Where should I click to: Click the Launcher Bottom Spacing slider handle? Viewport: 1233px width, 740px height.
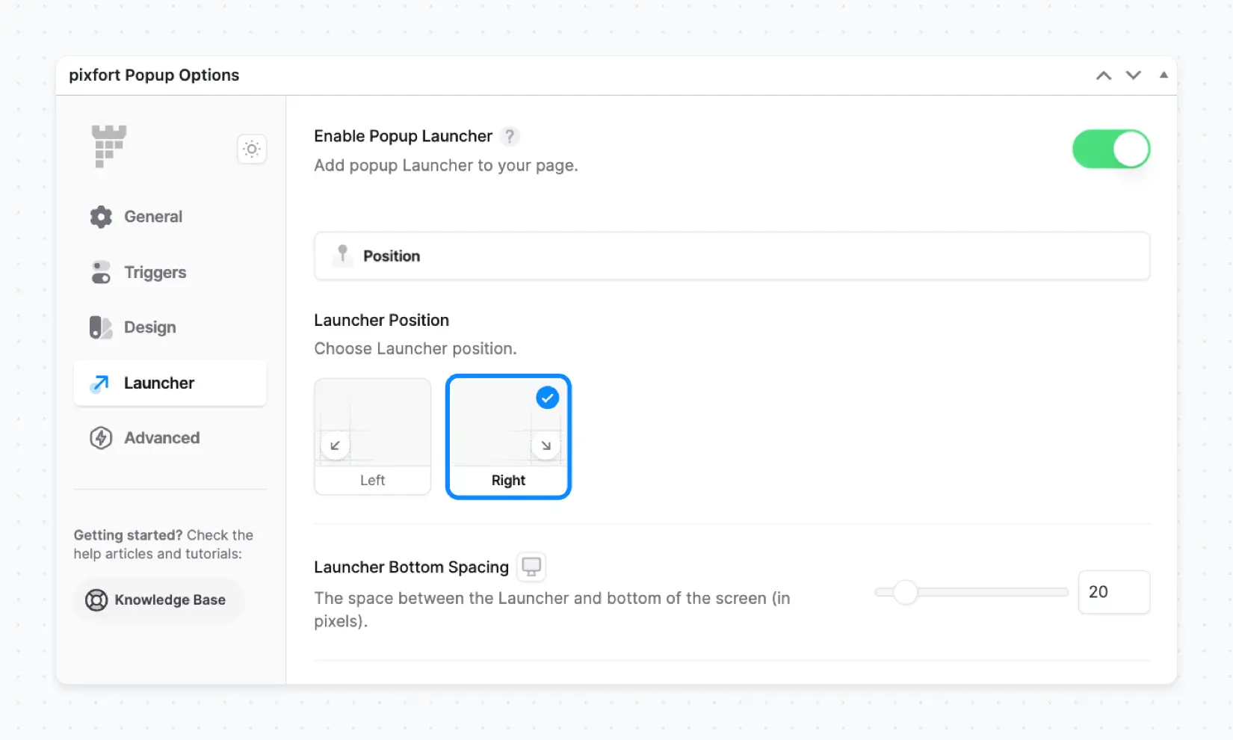coord(905,592)
